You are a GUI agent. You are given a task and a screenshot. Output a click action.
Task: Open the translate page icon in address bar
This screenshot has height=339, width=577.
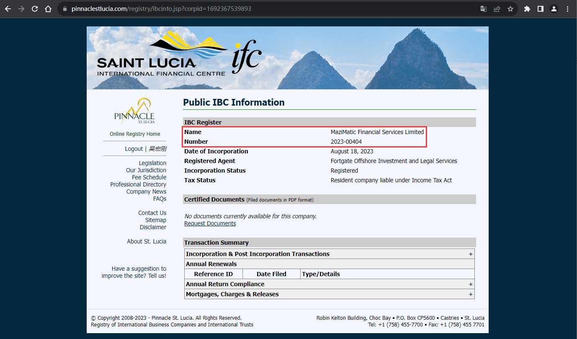click(x=483, y=9)
